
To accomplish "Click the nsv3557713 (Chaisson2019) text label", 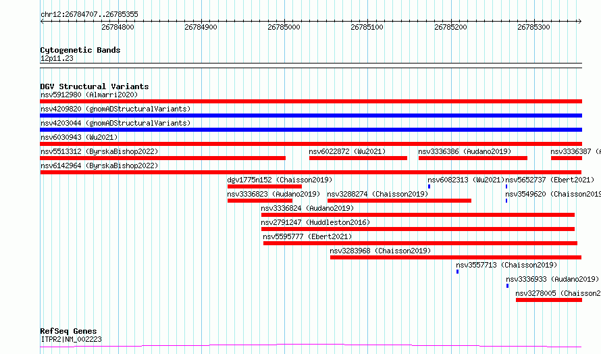I will (506, 265).
